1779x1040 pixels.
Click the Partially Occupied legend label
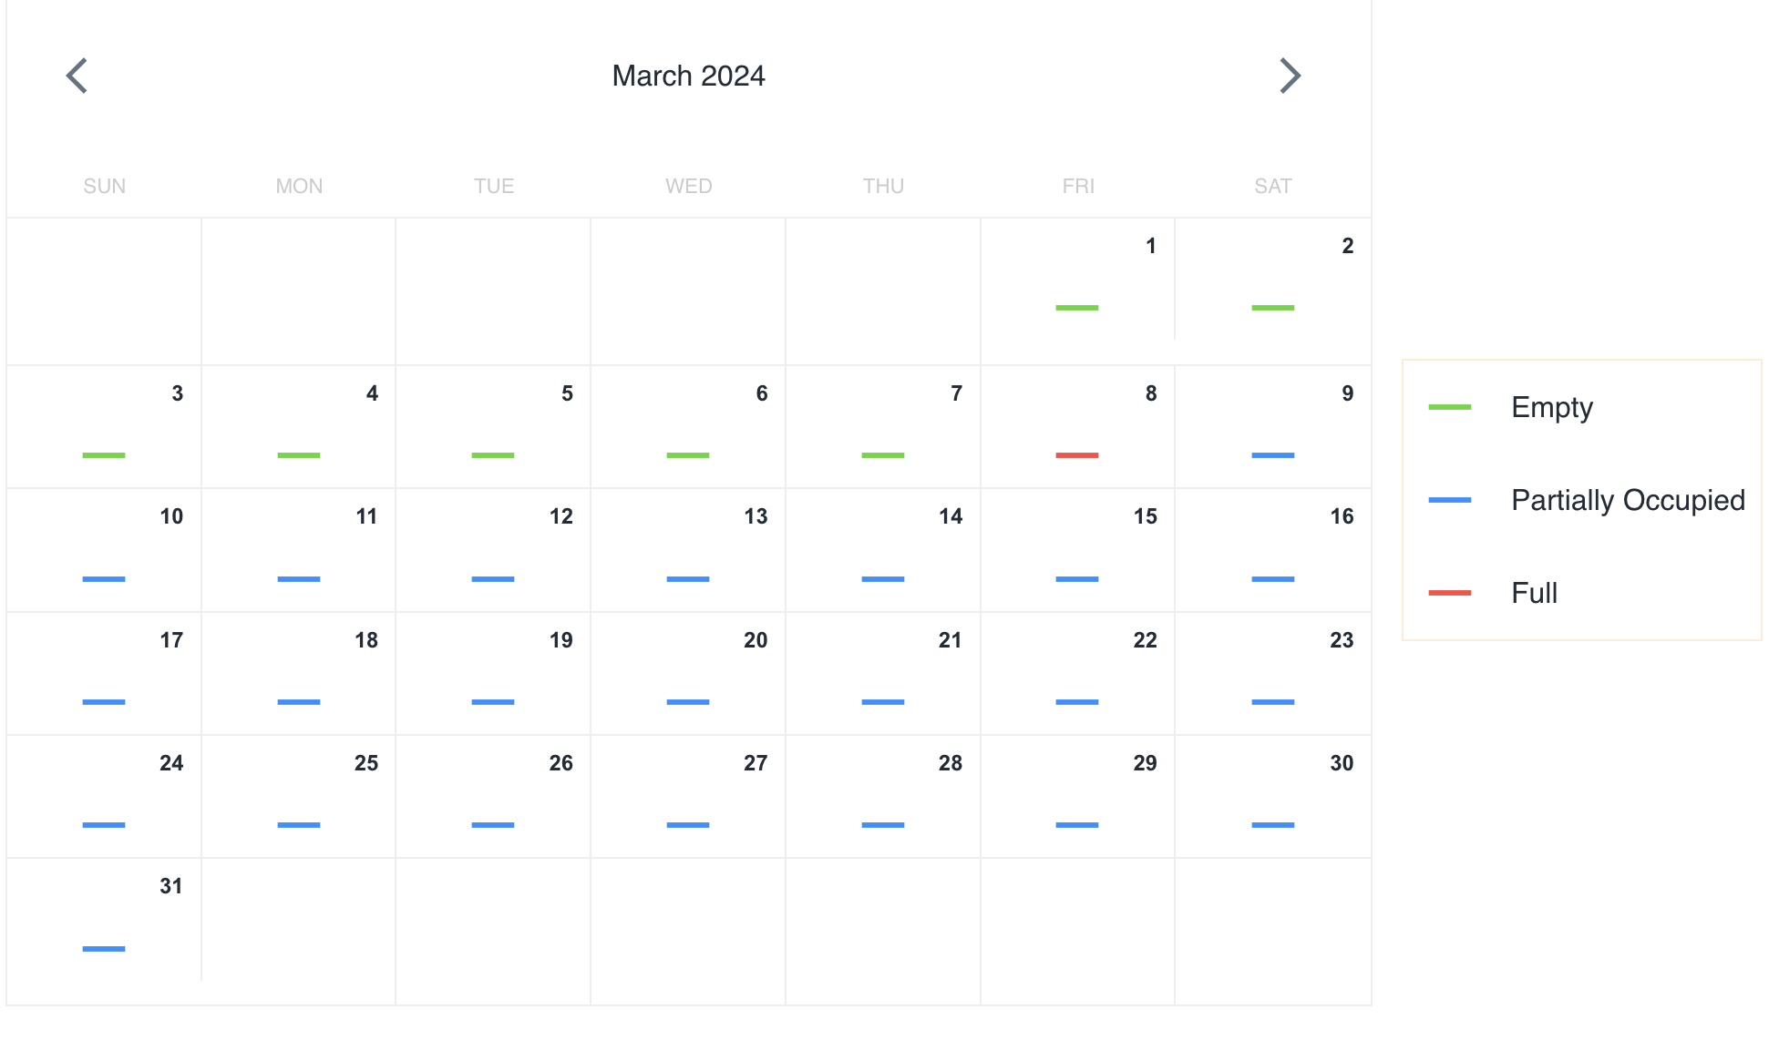click(1629, 500)
